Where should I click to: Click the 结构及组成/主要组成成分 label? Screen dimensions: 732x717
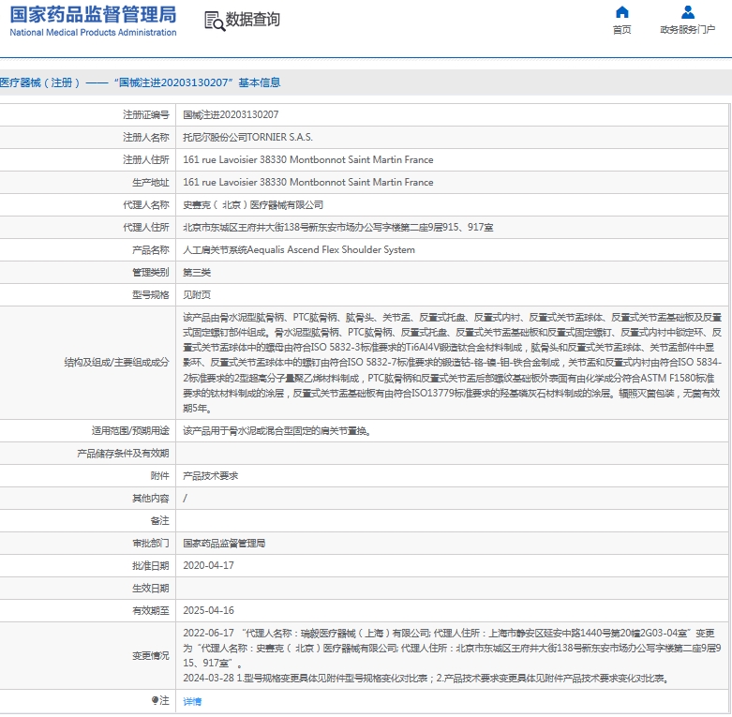[x=116, y=363]
